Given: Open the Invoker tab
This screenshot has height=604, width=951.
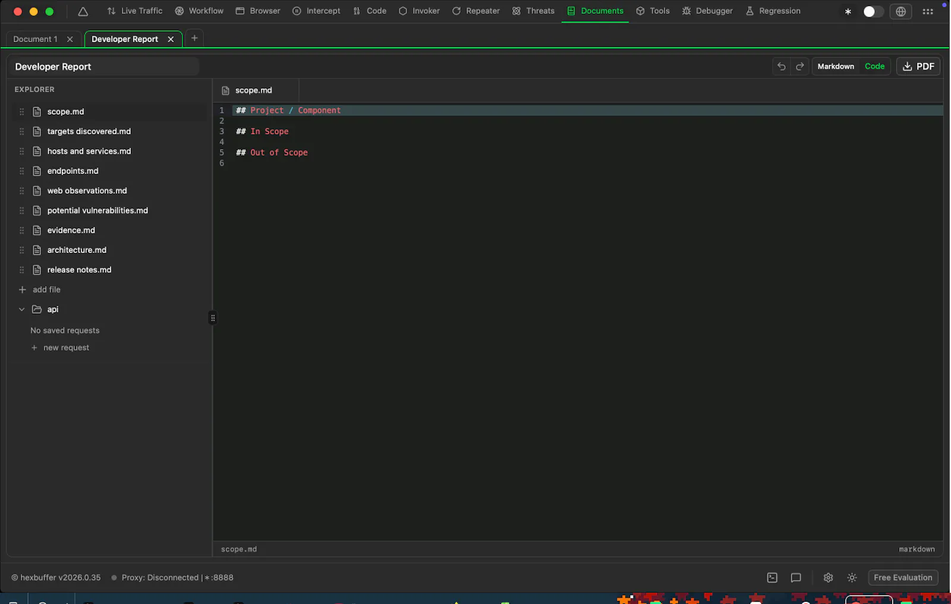Looking at the screenshot, I should (x=419, y=11).
